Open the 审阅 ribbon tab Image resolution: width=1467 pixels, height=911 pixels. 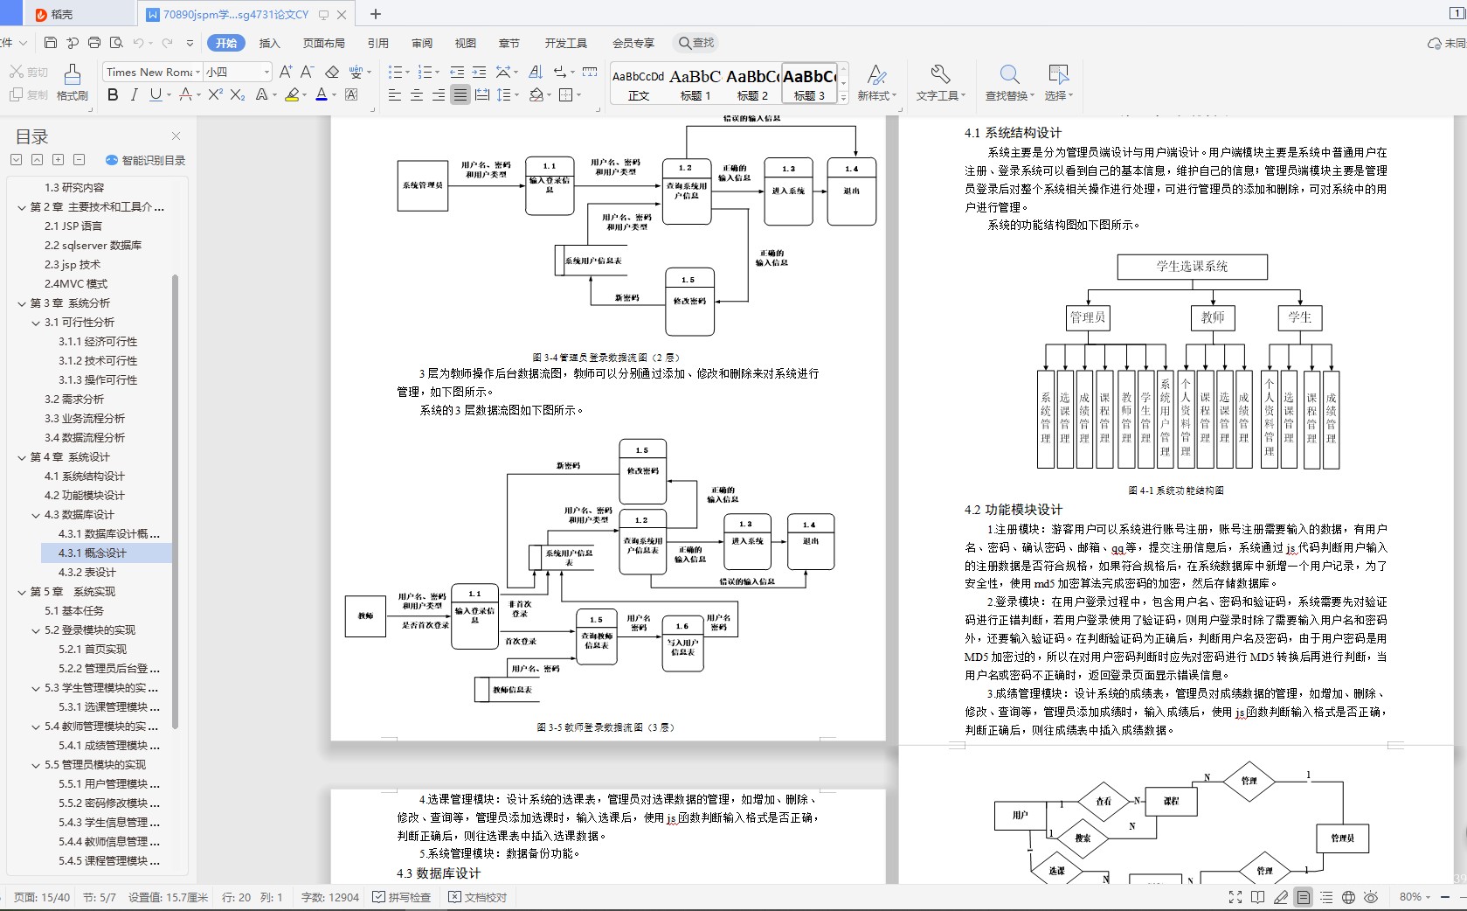pyautogui.click(x=421, y=43)
